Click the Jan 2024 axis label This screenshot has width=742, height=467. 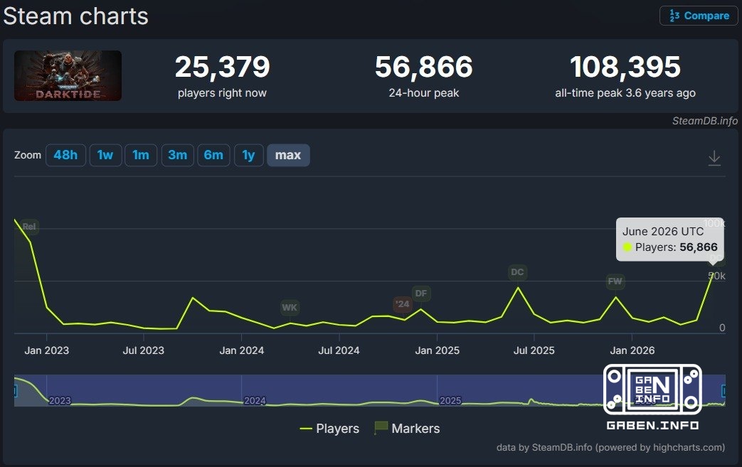tap(241, 350)
